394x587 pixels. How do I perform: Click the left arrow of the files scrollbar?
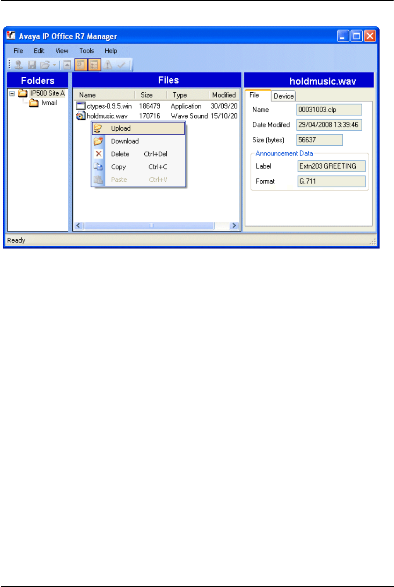pos(79,226)
